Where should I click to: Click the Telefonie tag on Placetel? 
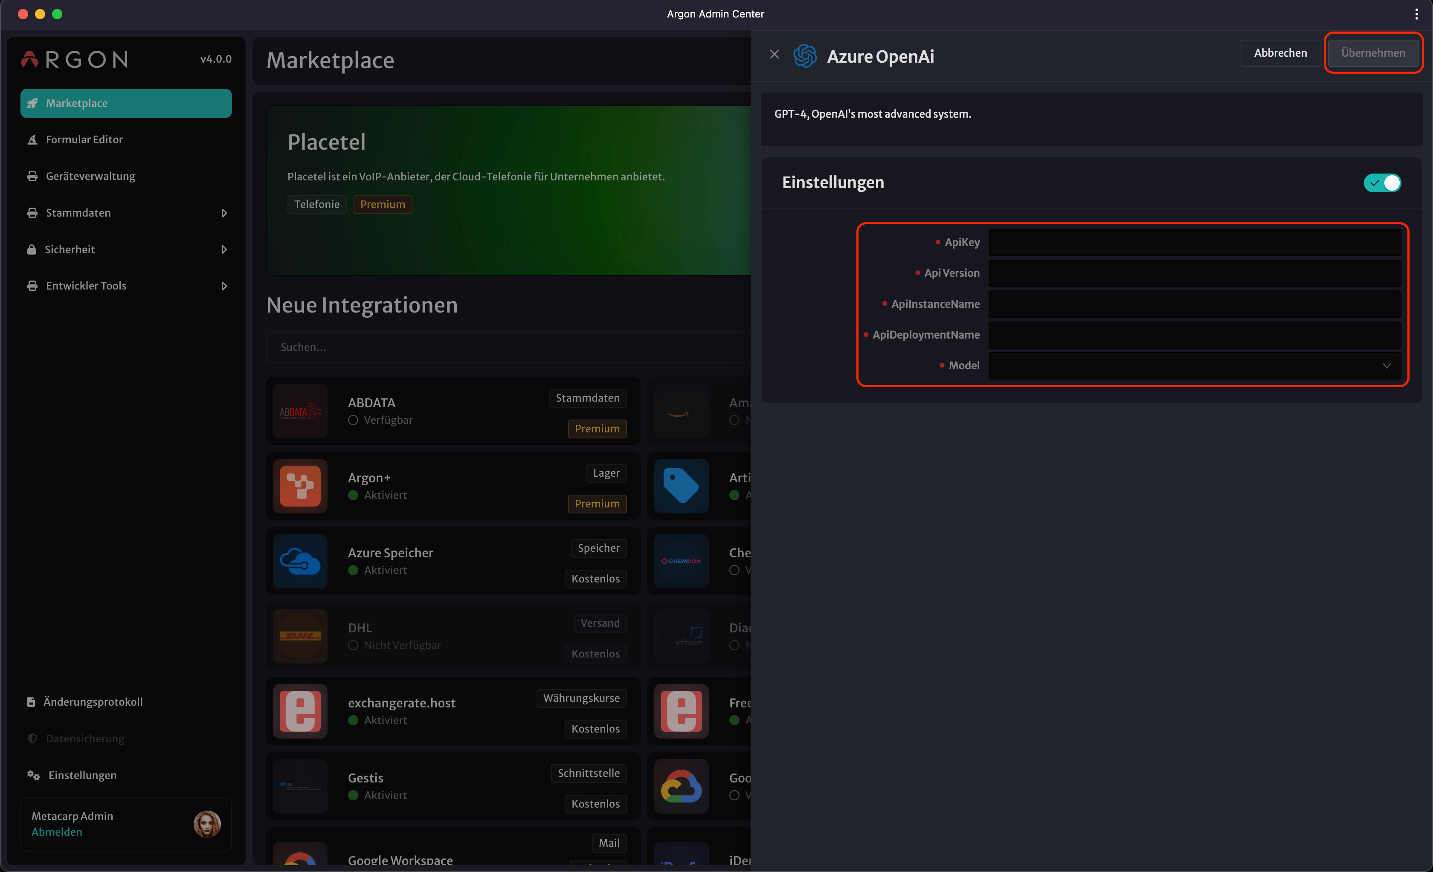317,204
